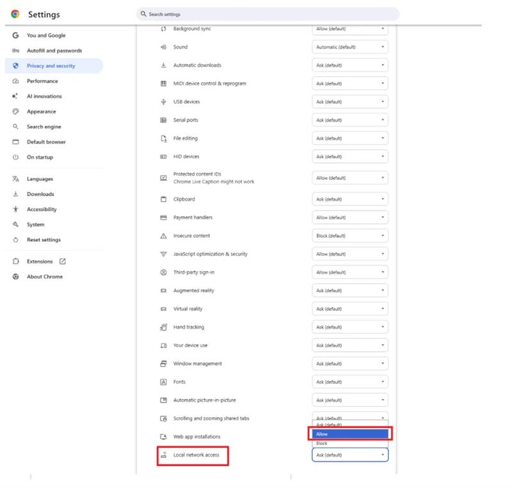
Task: Click the Chrome icon for About Chrome
Action: click(x=15, y=276)
